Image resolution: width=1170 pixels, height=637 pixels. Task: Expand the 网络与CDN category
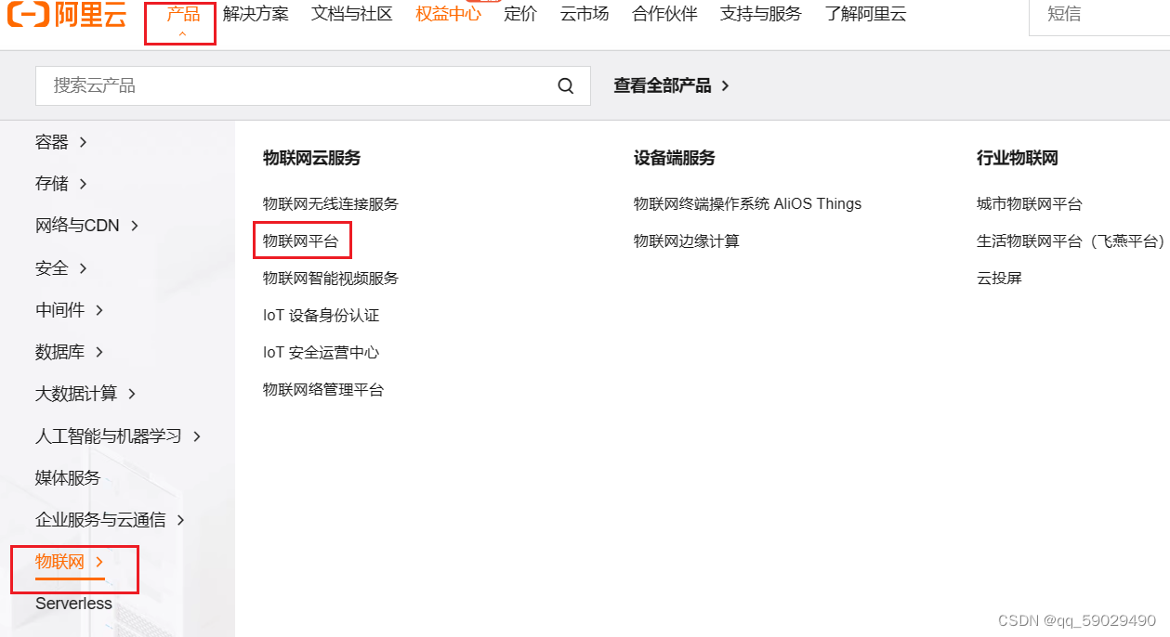[86, 226]
